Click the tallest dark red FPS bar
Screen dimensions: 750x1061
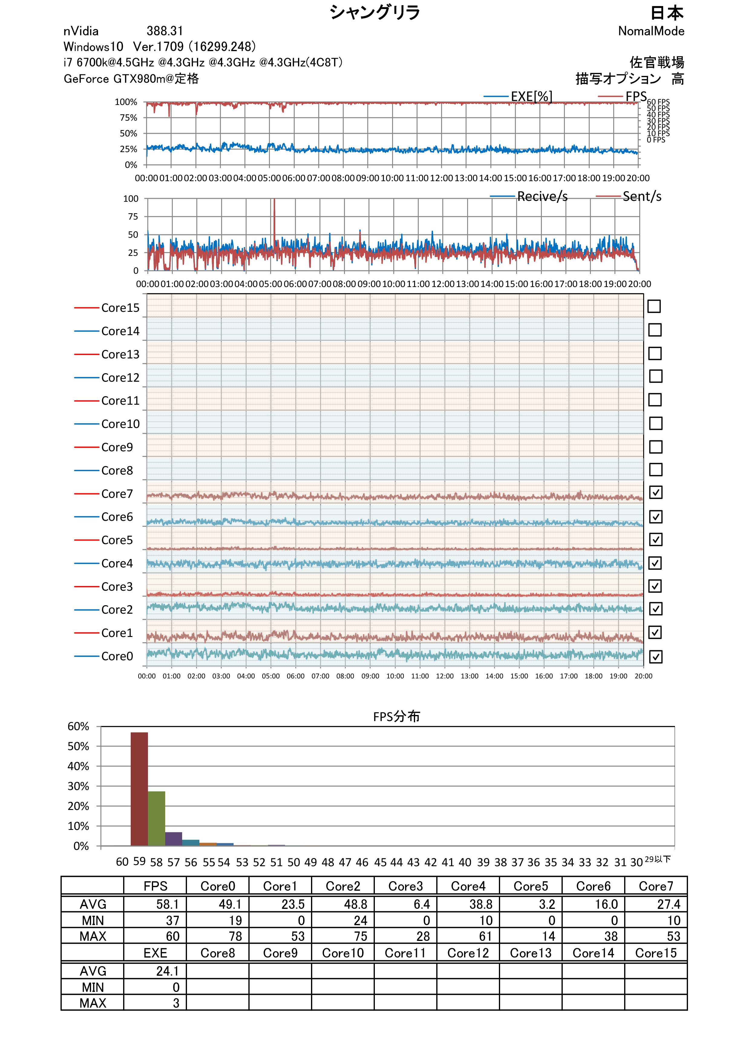pos(139,789)
